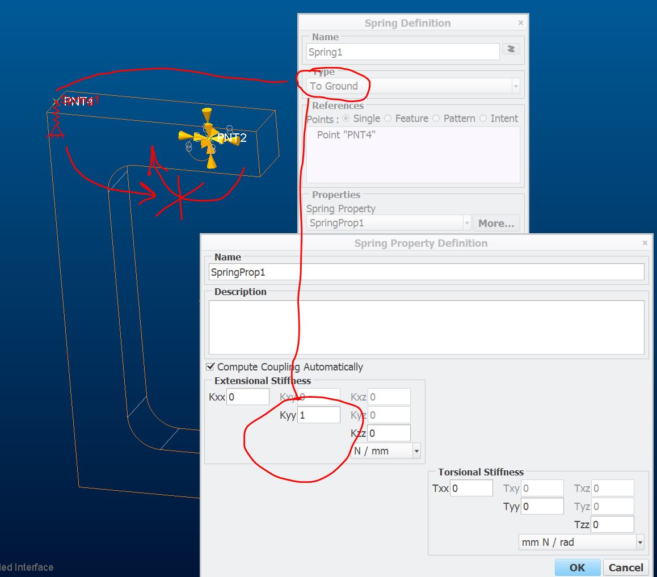Select the Pattern points radio button
This screenshot has height=577, width=657.
coord(436,119)
